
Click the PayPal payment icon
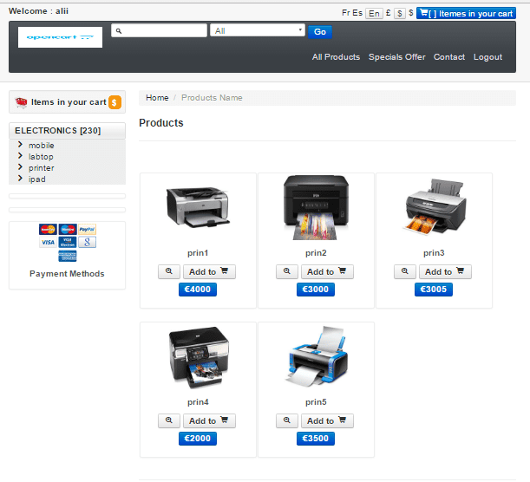[x=88, y=229]
